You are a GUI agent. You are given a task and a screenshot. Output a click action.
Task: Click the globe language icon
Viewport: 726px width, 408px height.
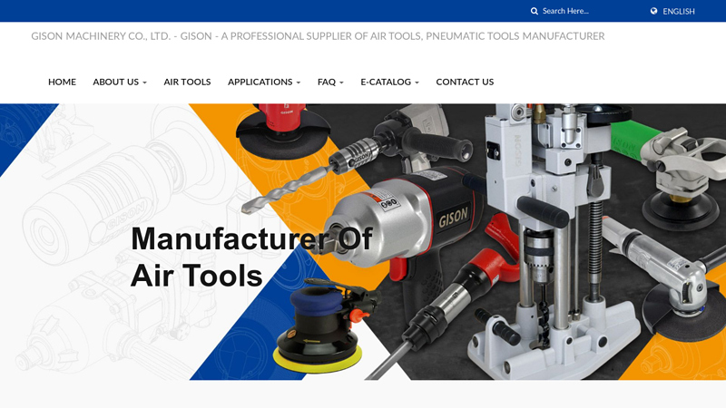point(653,11)
